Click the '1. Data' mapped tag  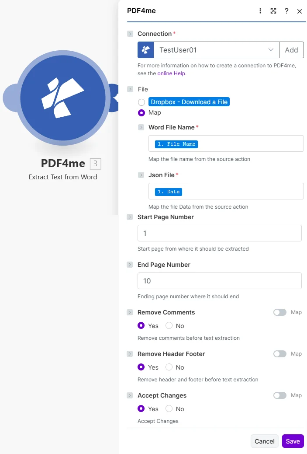[169, 192]
